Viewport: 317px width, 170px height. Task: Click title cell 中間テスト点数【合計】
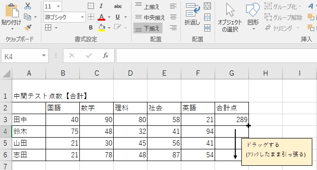coord(51,96)
